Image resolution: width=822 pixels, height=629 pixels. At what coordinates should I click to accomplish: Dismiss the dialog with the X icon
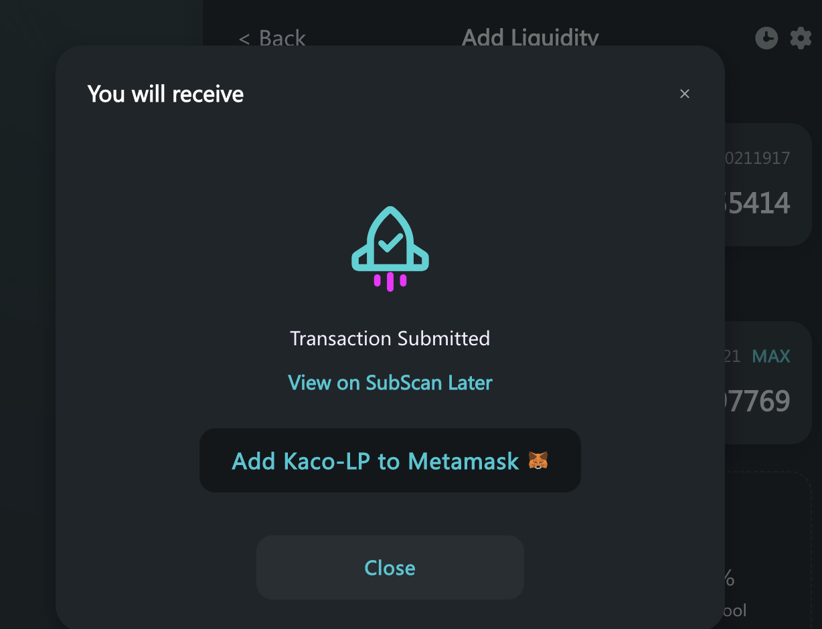pyautogui.click(x=684, y=94)
